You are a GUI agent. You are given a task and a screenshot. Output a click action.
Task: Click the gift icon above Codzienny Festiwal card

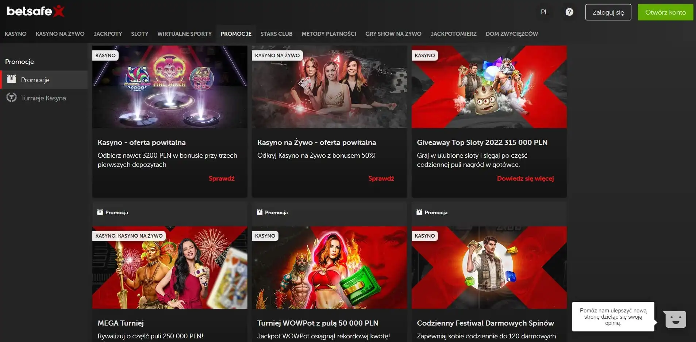pos(419,212)
